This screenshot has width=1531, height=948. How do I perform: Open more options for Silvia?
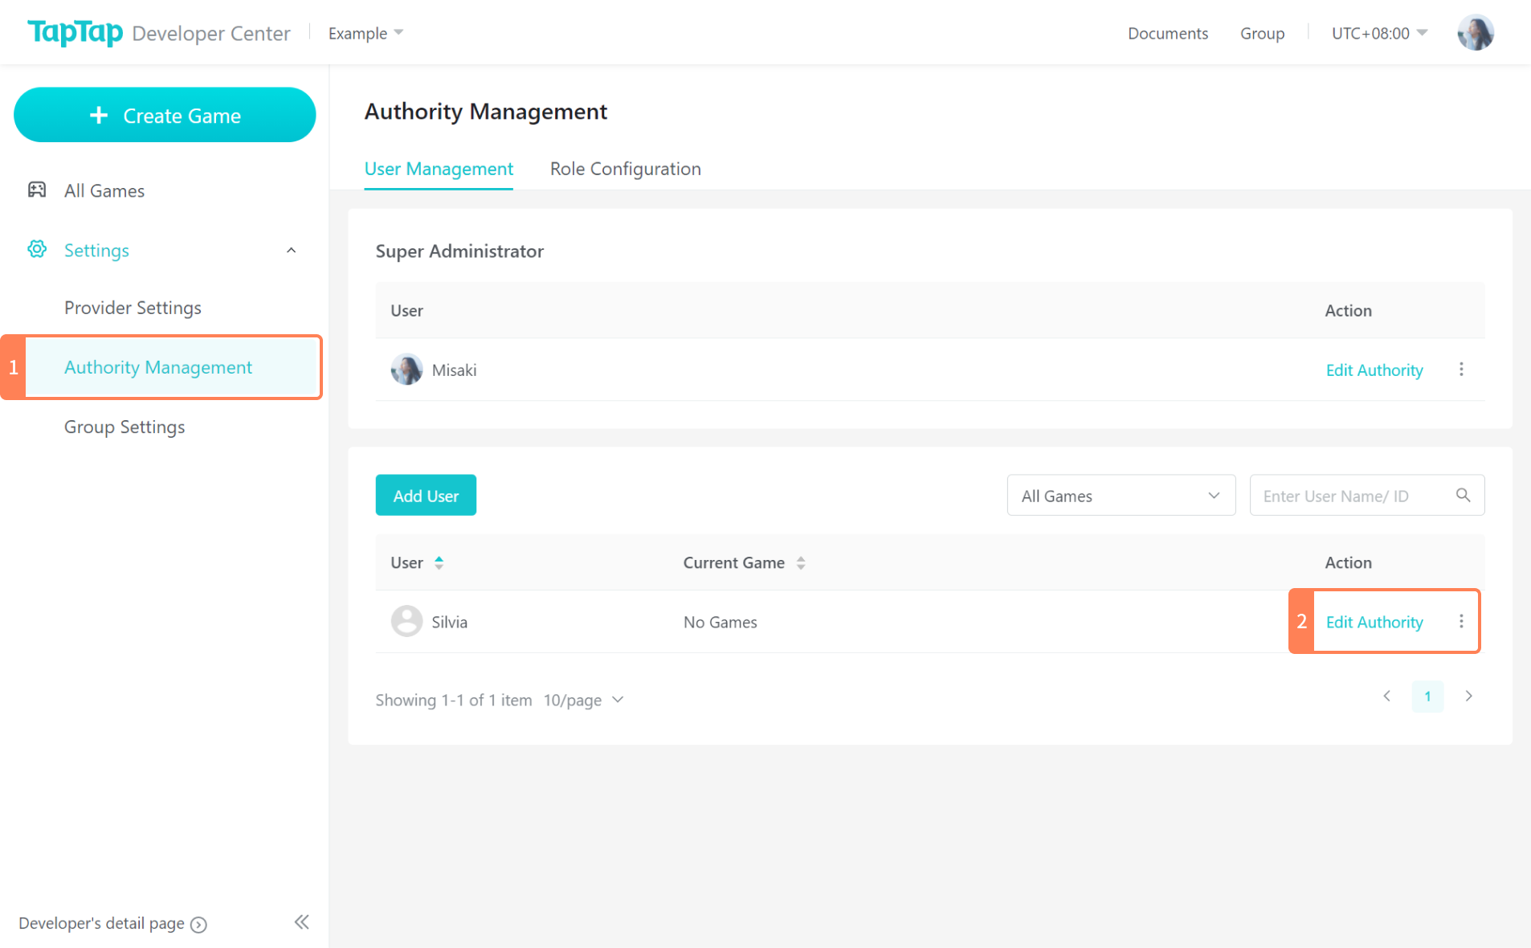tap(1461, 622)
